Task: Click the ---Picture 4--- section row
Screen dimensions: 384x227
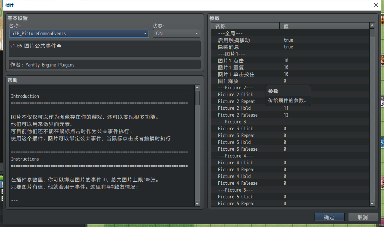Action: tap(290, 156)
